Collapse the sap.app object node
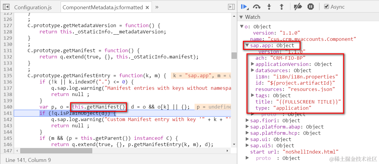 pyautogui.click(x=247, y=45)
